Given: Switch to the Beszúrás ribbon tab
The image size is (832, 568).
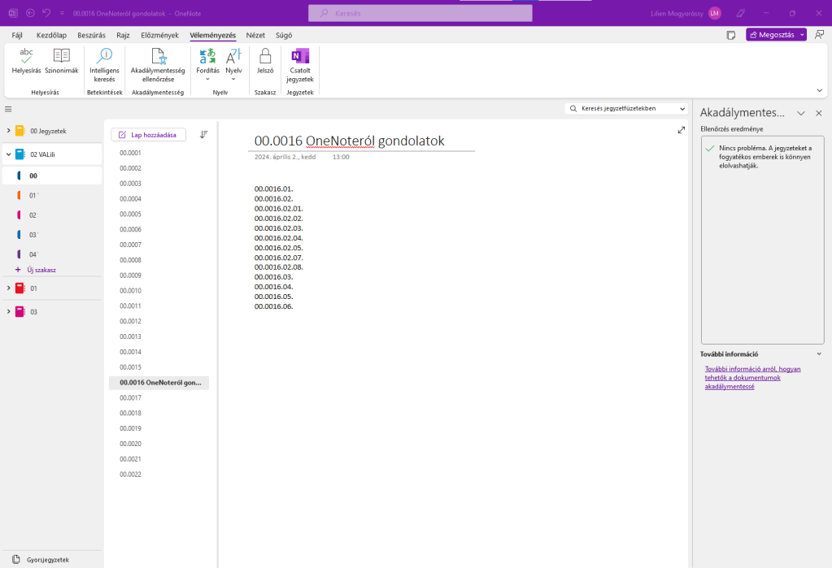Looking at the screenshot, I should tap(91, 35).
